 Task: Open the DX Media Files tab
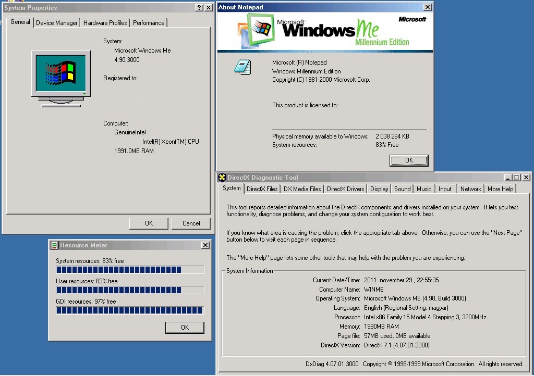[302, 189]
